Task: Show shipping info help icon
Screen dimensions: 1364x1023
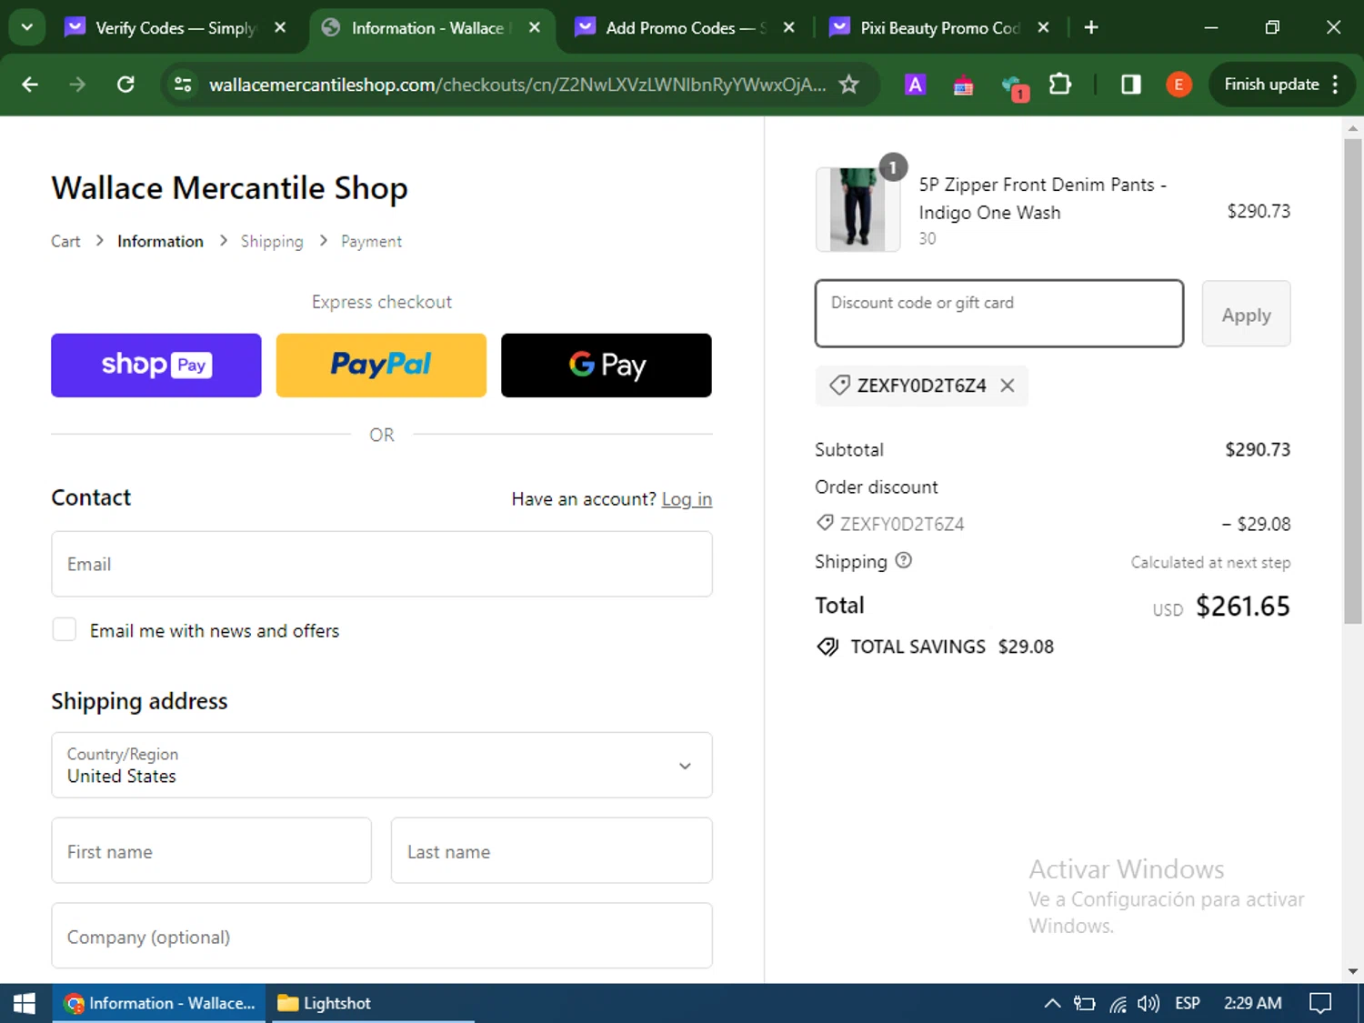Action: (x=903, y=560)
